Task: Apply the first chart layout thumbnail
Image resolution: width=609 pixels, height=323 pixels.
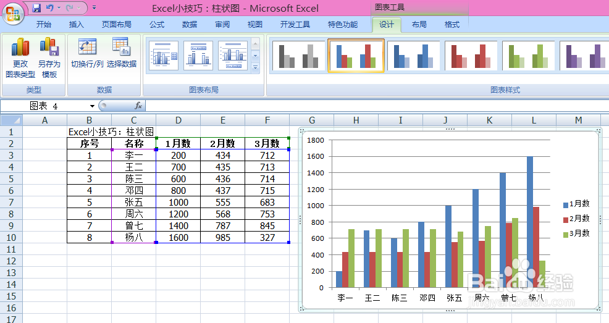Action: (164, 56)
